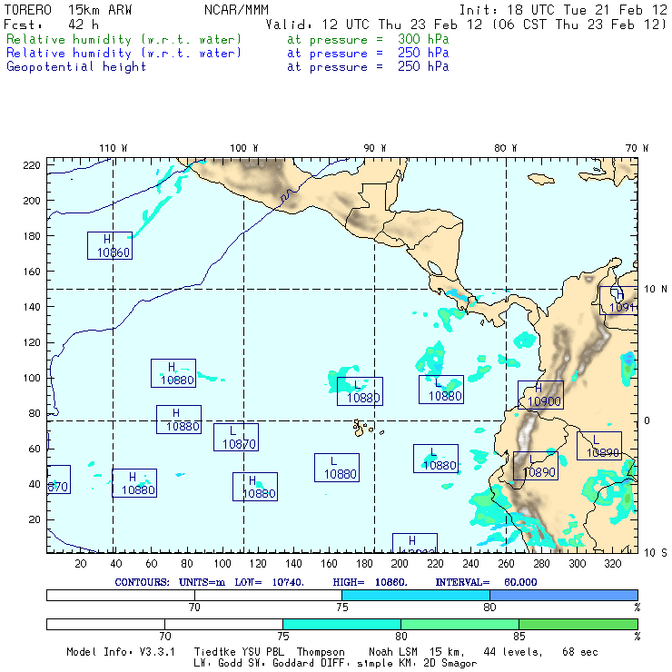
Task: Click the '110 W' longitude label
Action: tap(114, 148)
